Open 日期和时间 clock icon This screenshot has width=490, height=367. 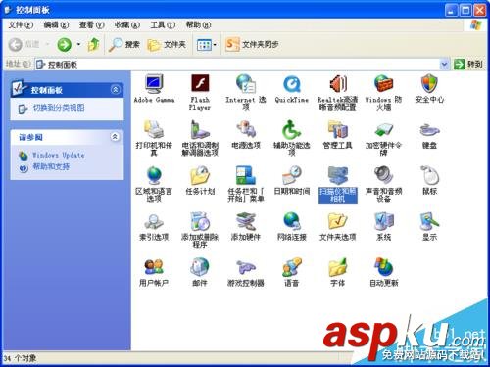[x=292, y=175]
